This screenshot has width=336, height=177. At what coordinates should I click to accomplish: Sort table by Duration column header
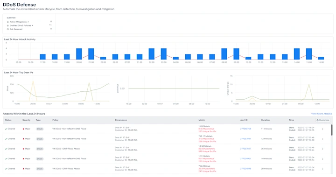(x=265, y=120)
